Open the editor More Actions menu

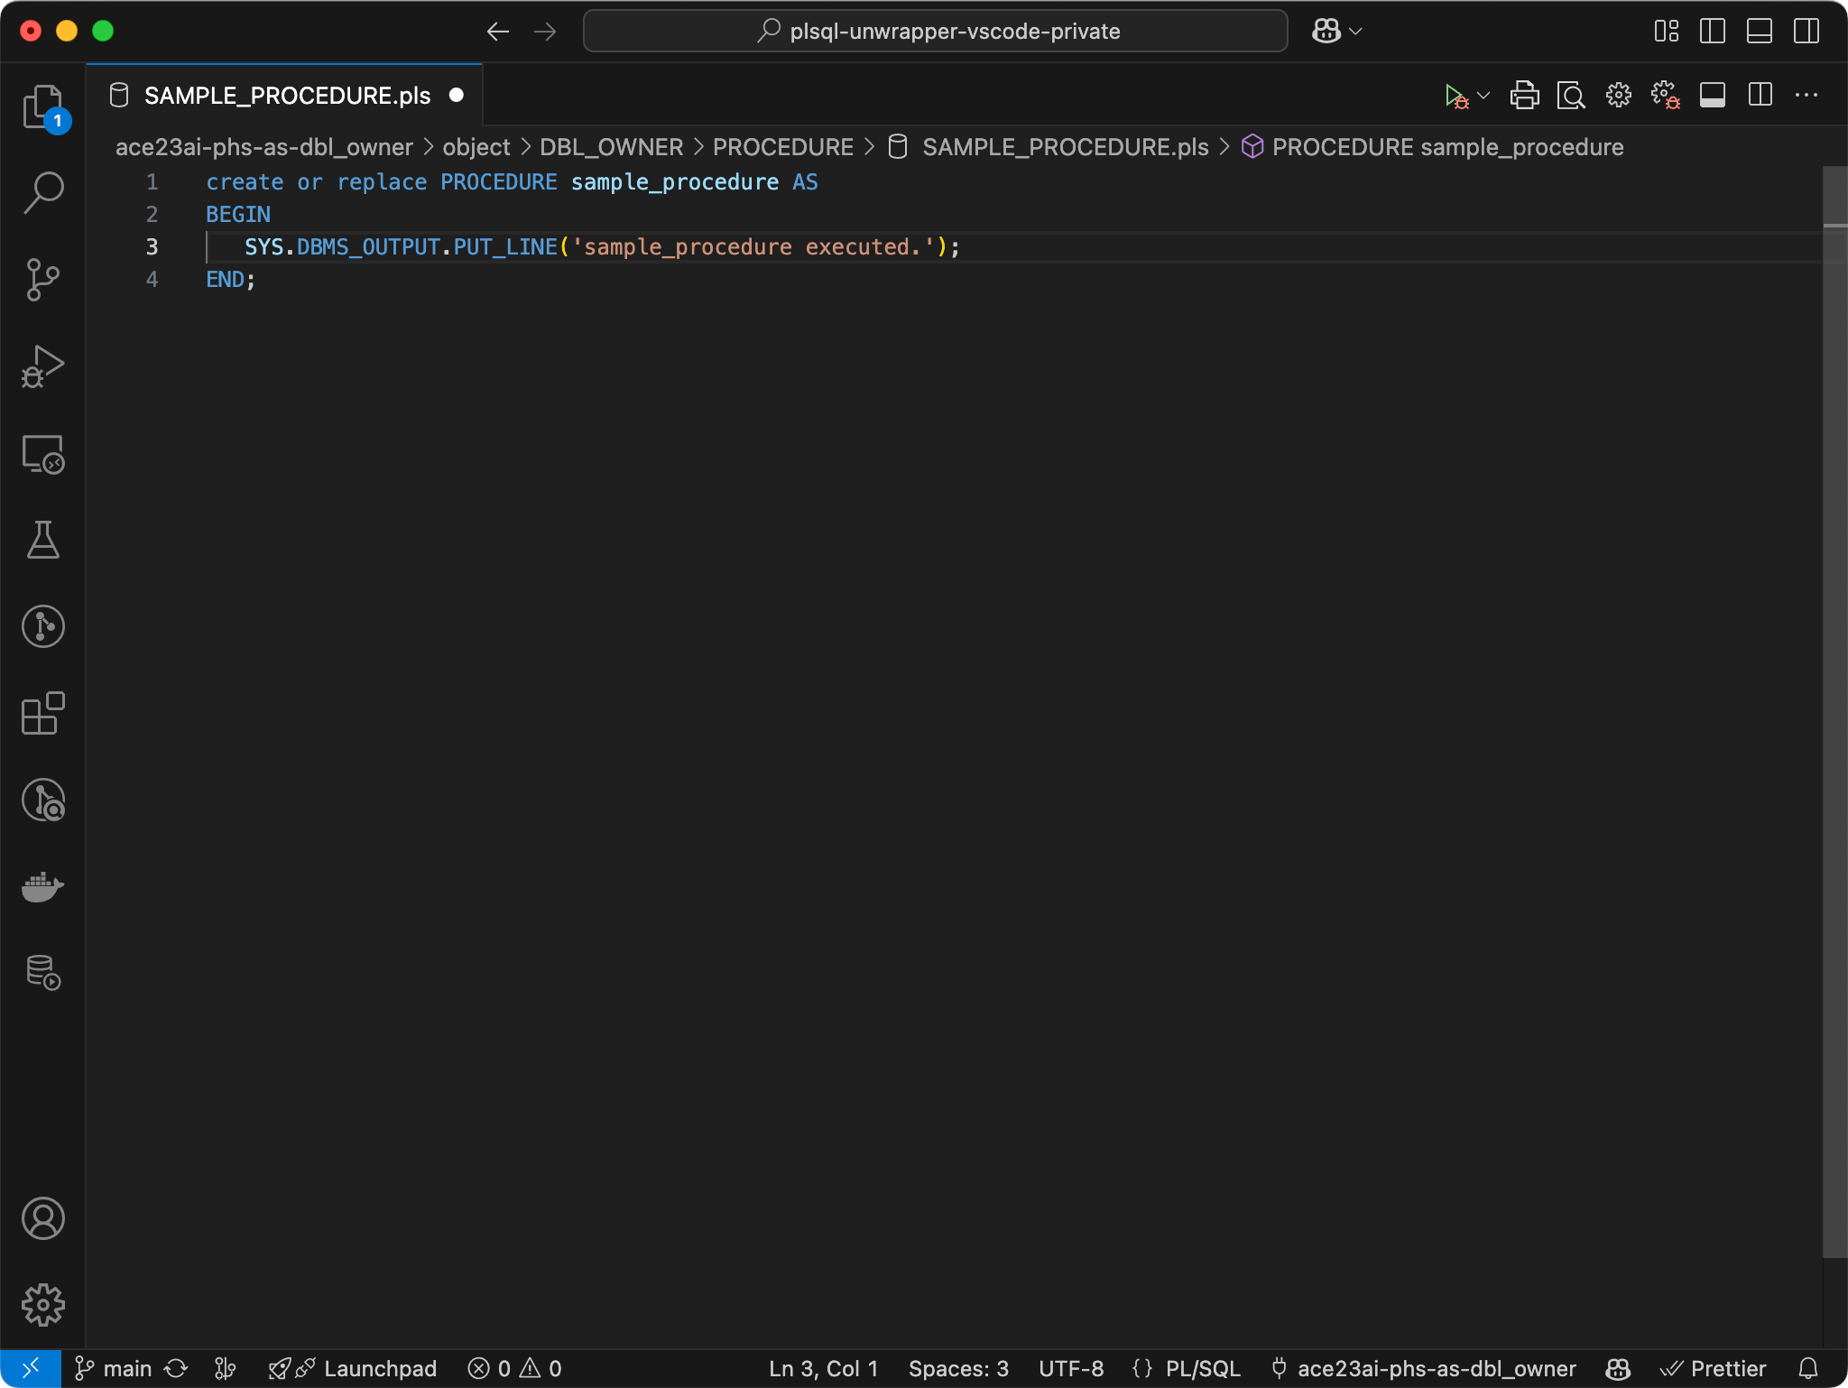pyautogui.click(x=1806, y=96)
